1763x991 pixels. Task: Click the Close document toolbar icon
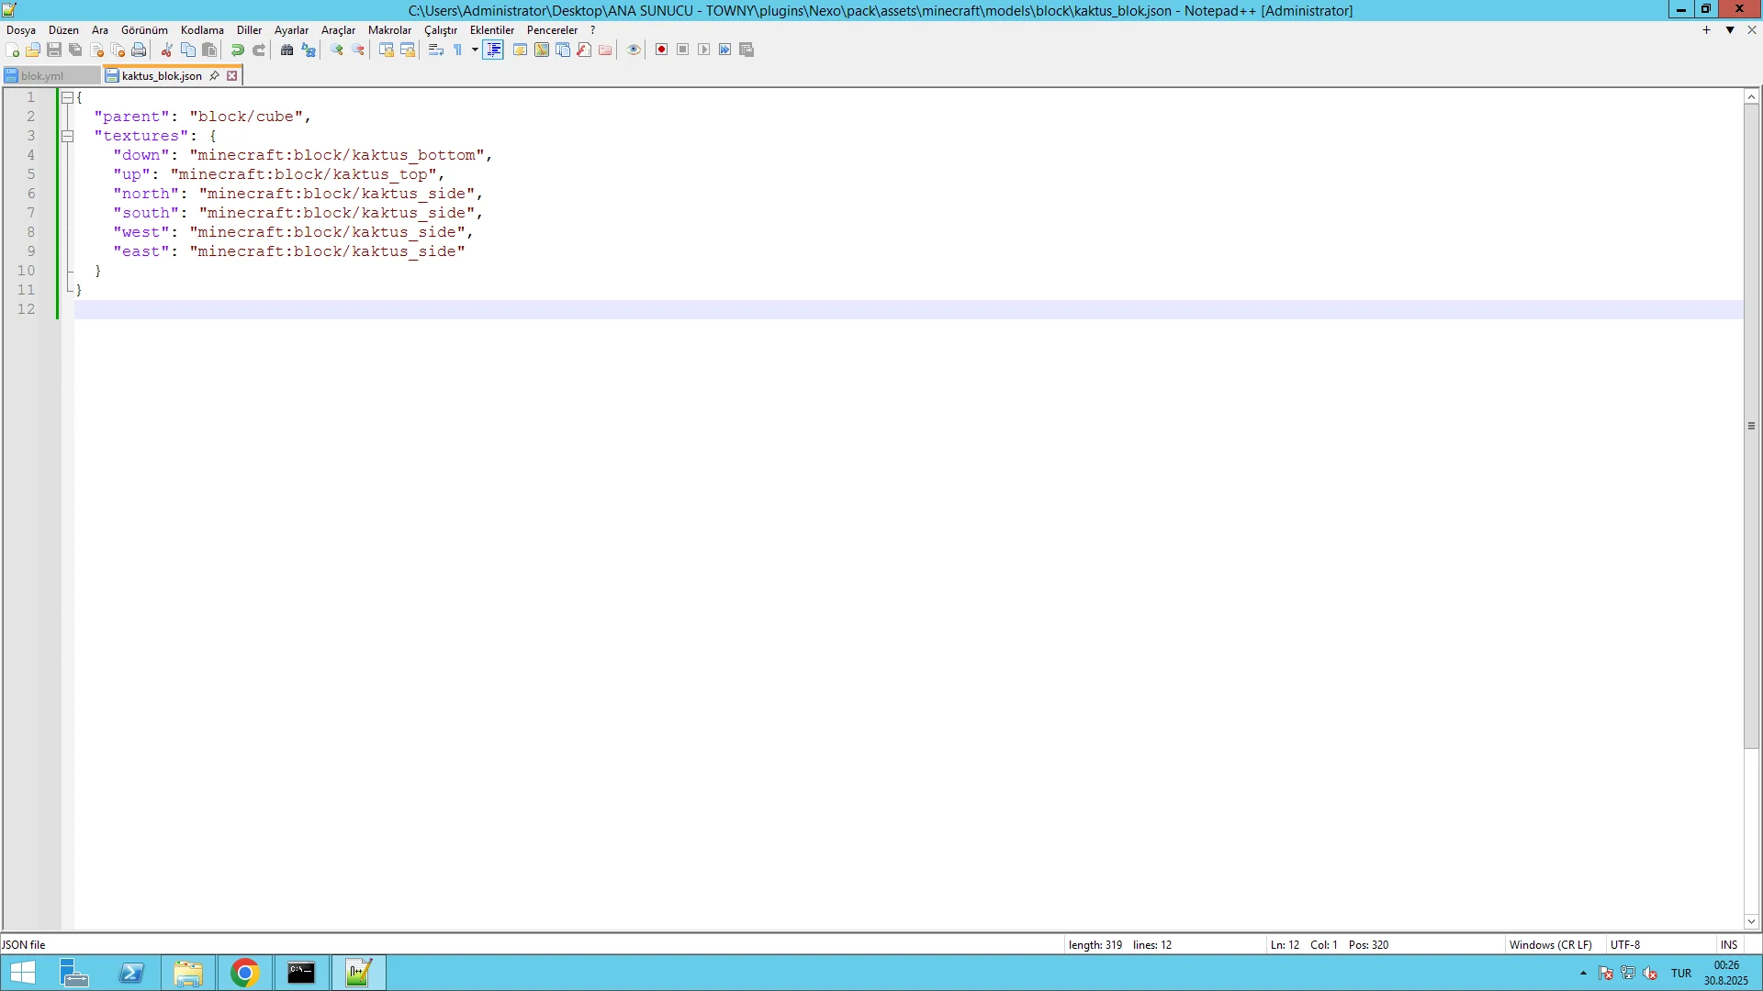(x=96, y=50)
